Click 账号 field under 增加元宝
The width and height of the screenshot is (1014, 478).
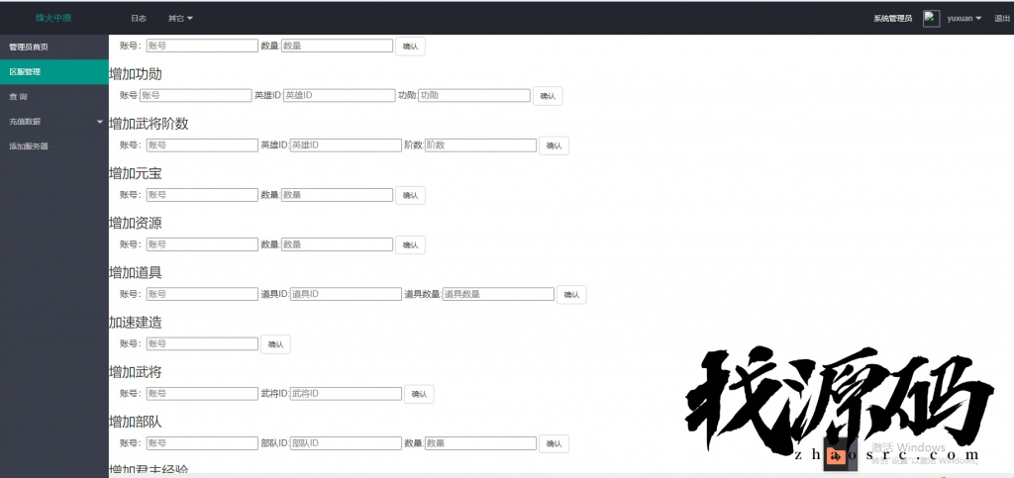[x=202, y=195]
